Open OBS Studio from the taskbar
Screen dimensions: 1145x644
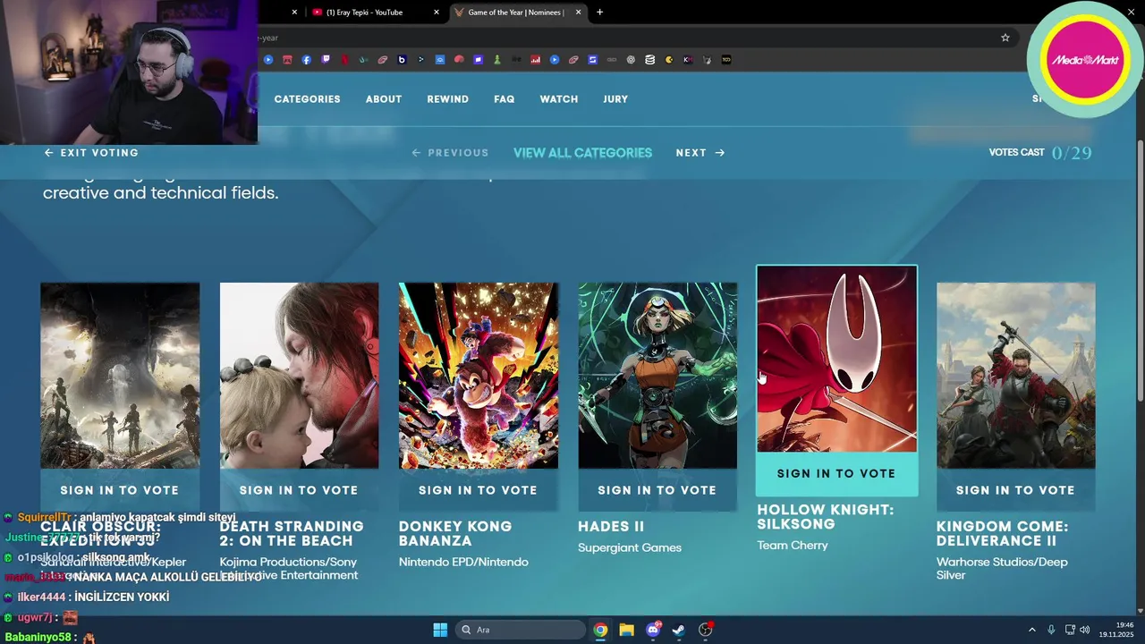[706, 630]
